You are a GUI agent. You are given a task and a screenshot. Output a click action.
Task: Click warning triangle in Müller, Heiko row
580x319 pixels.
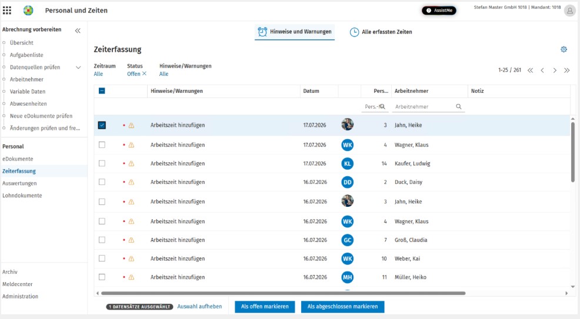(131, 277)
